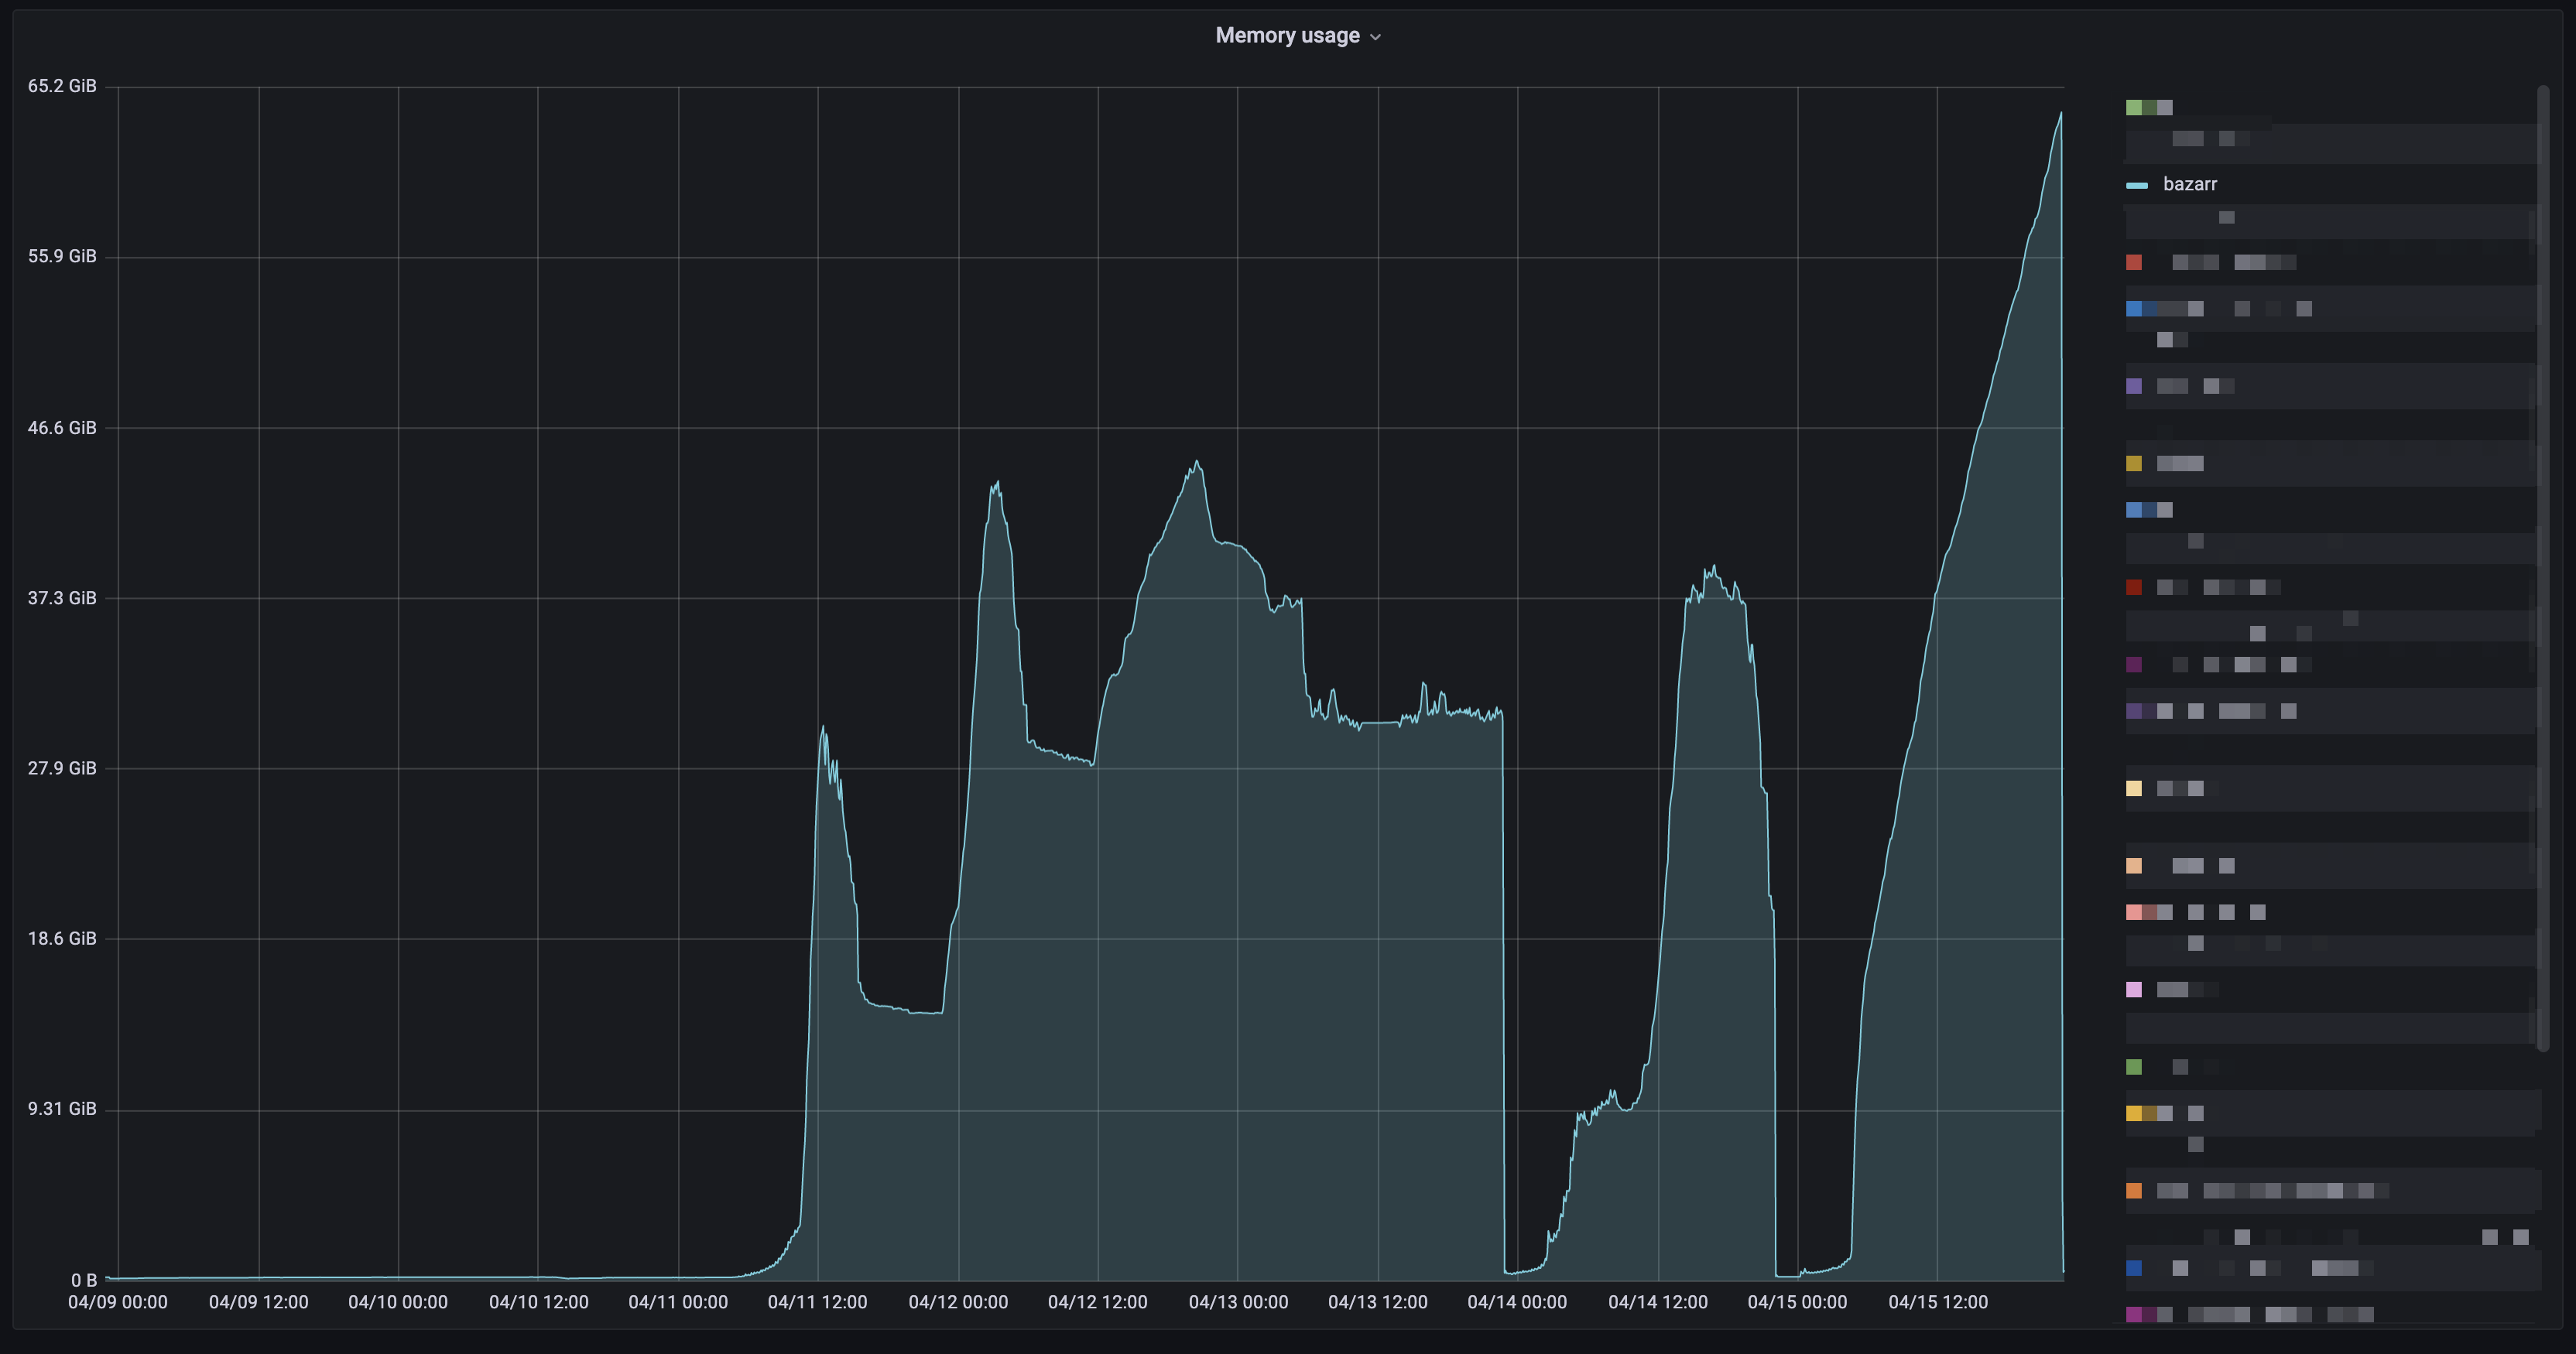2576x1354 pixels.
Task: Click the 9.31 GiB y-axis label
Action: [x=62, y=1110]
